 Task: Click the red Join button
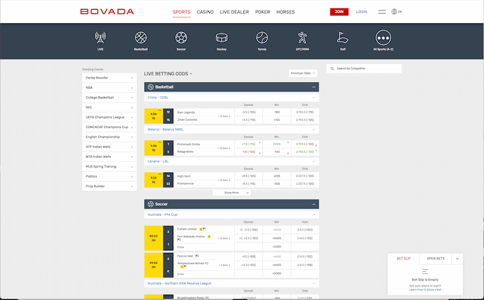click(x=339, y=12)
